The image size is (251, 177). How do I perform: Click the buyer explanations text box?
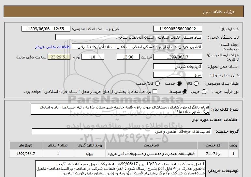pyautogui.click(x=120, y=169)
